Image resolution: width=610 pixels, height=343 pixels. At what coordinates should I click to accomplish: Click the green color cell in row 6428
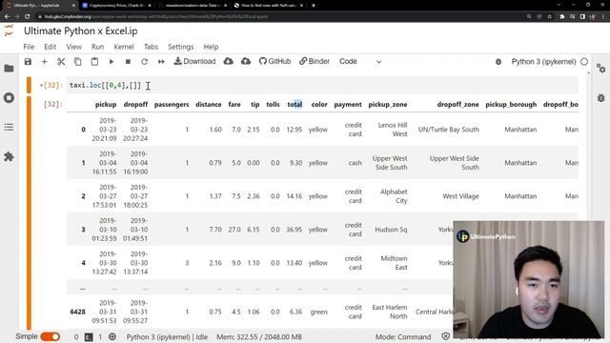click(x=318, y=312)
